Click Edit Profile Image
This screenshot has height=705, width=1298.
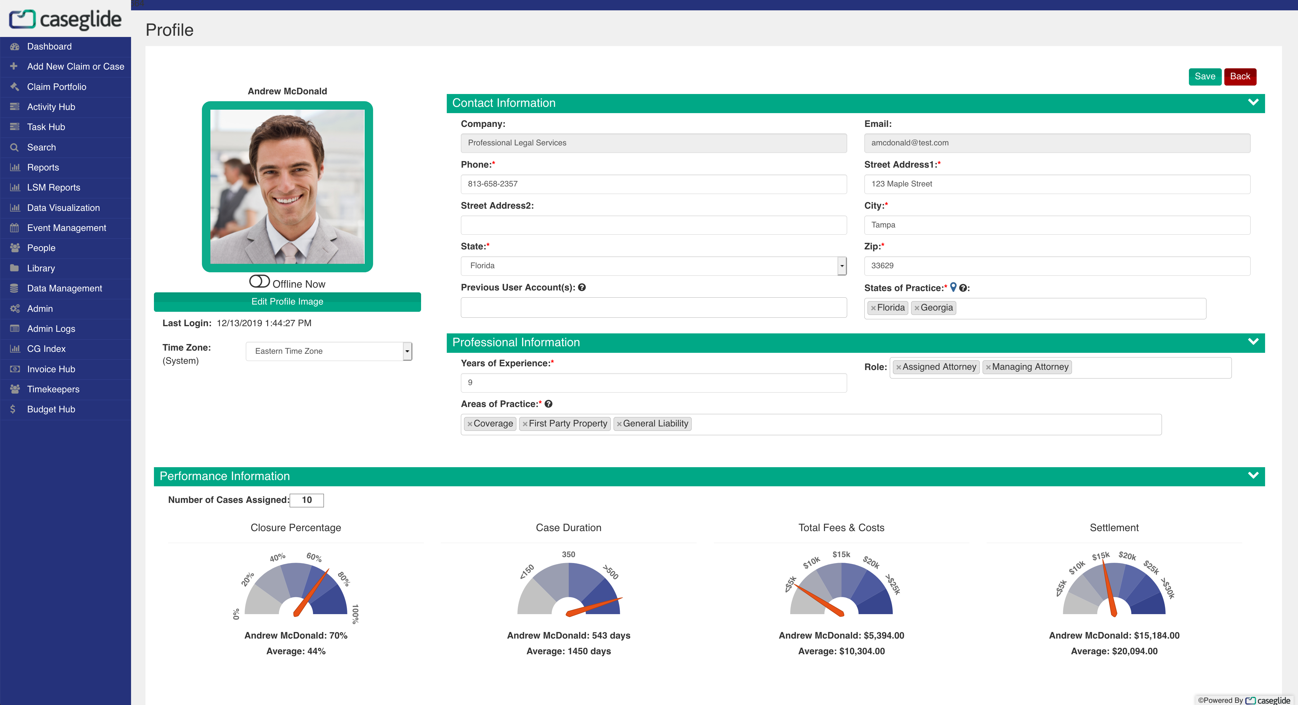287,302
